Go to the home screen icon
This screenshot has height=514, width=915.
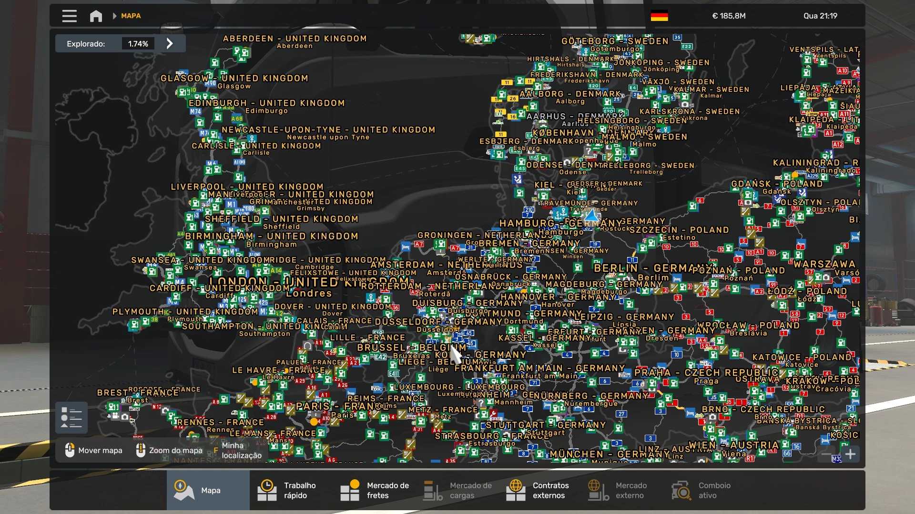pyautogui.click(x=96, y=16)
